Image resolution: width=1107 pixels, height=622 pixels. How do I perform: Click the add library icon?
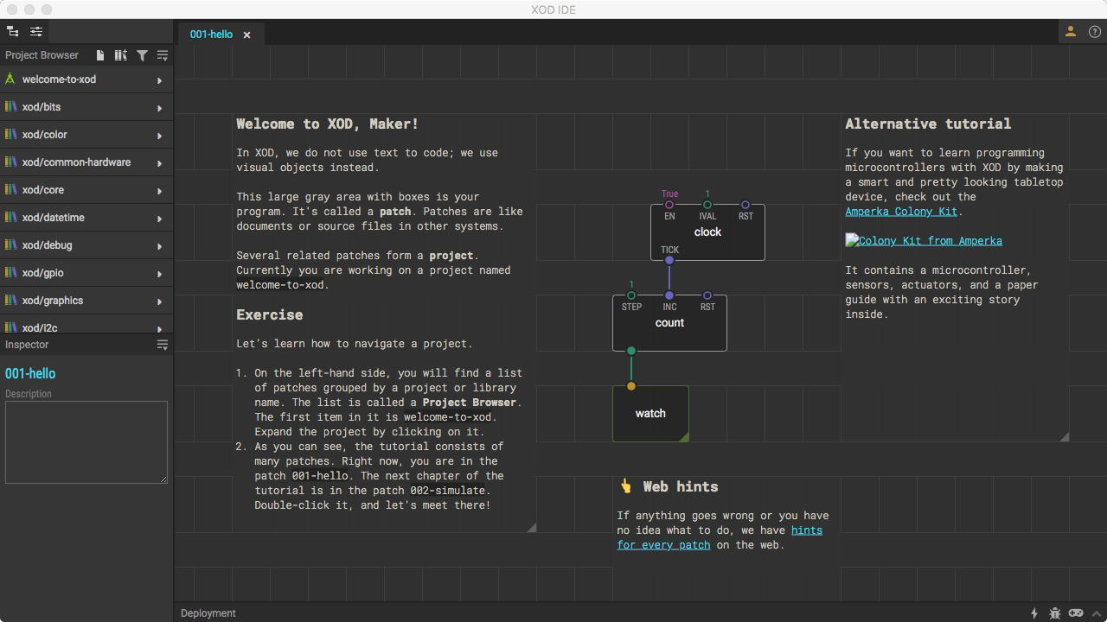(x=120, y=55)
